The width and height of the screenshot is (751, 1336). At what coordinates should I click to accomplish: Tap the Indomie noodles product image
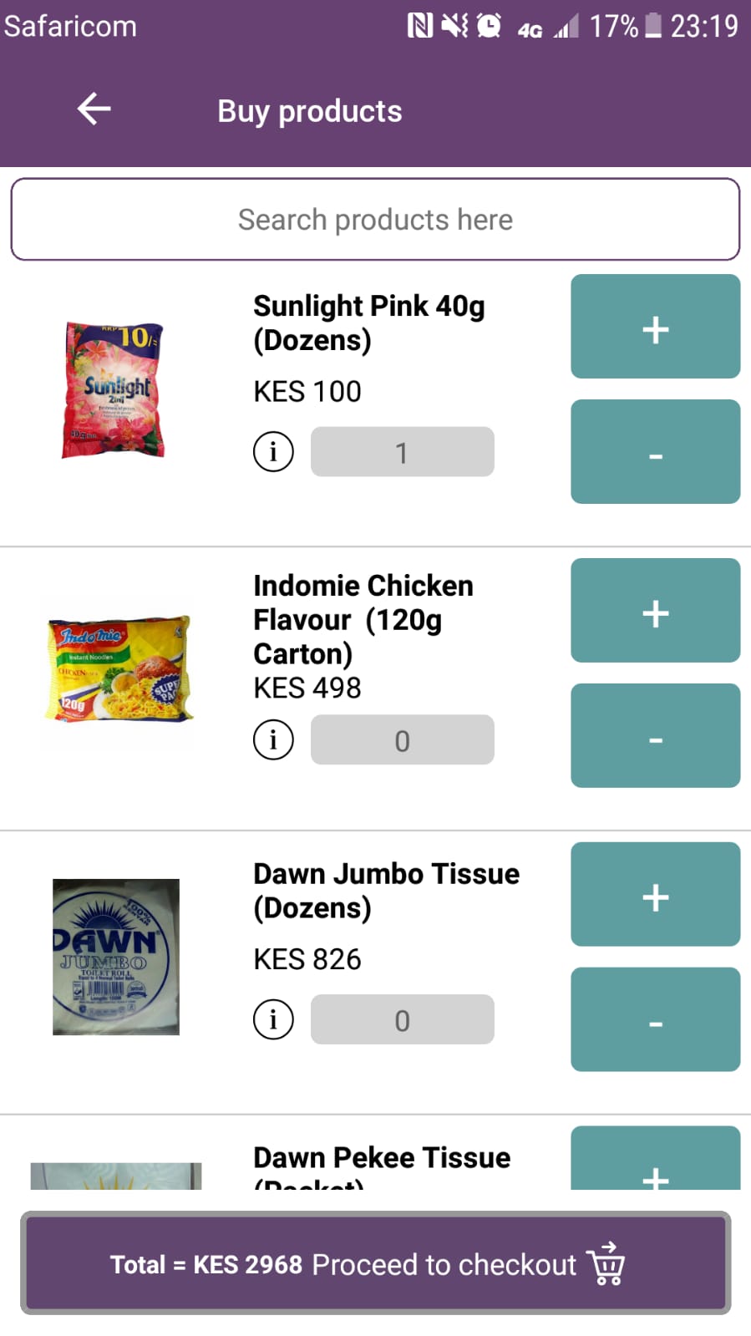tap(118, 670)
